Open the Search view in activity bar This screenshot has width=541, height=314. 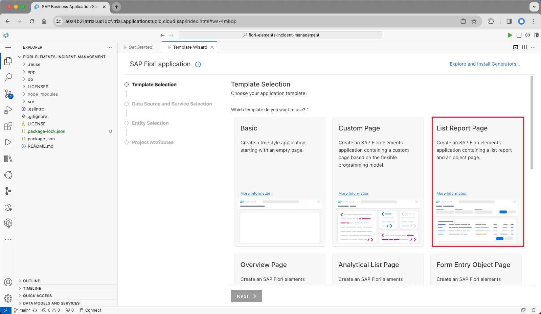[x=8, y=77]
